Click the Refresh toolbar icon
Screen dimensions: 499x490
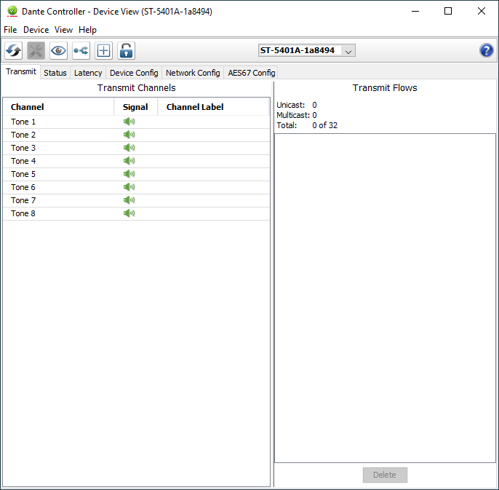point(14,50)
